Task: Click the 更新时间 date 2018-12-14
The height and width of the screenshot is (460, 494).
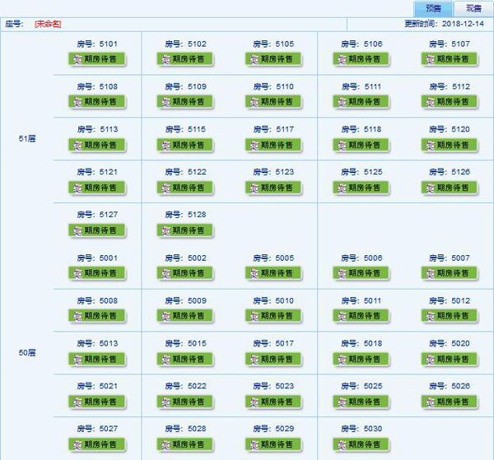Action: pyautogui.click(x=463, y=24)
